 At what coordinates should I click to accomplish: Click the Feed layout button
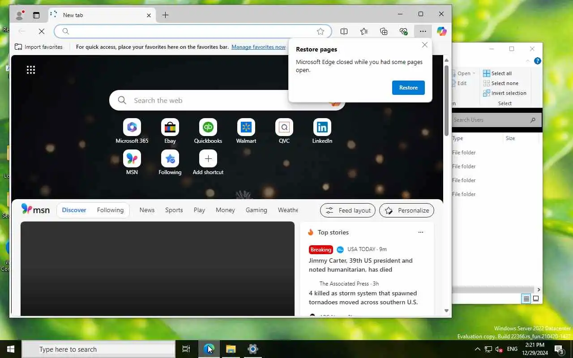[348, 210]
